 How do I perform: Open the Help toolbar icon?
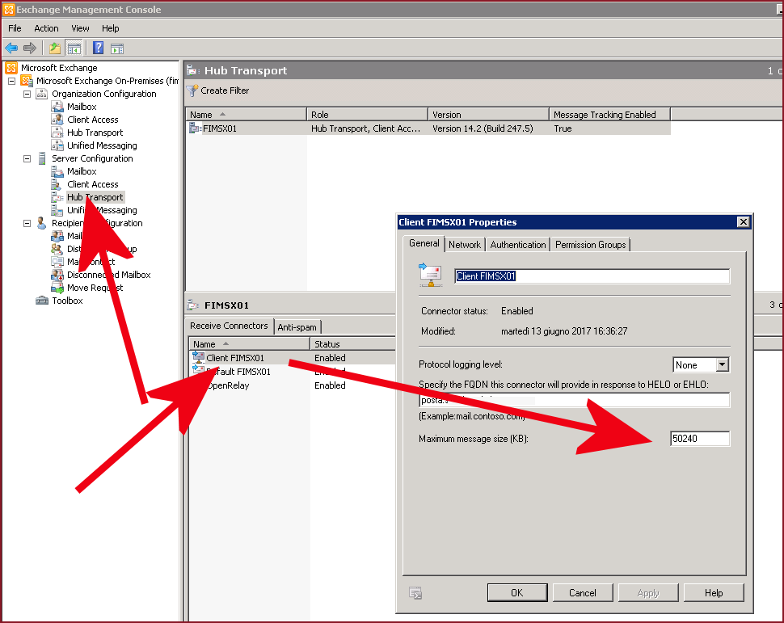coord(98,48)
